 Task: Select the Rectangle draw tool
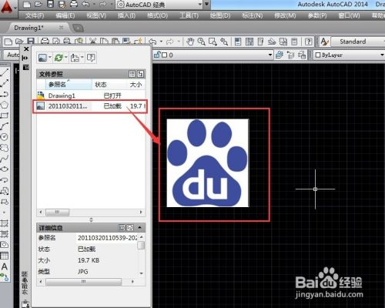point(5,115)
